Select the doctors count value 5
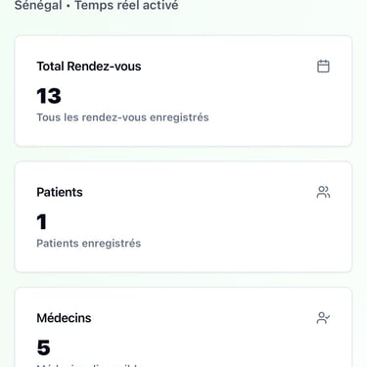Image resolution: width=367 pixels, height=367 pixels. pos(43,347)
